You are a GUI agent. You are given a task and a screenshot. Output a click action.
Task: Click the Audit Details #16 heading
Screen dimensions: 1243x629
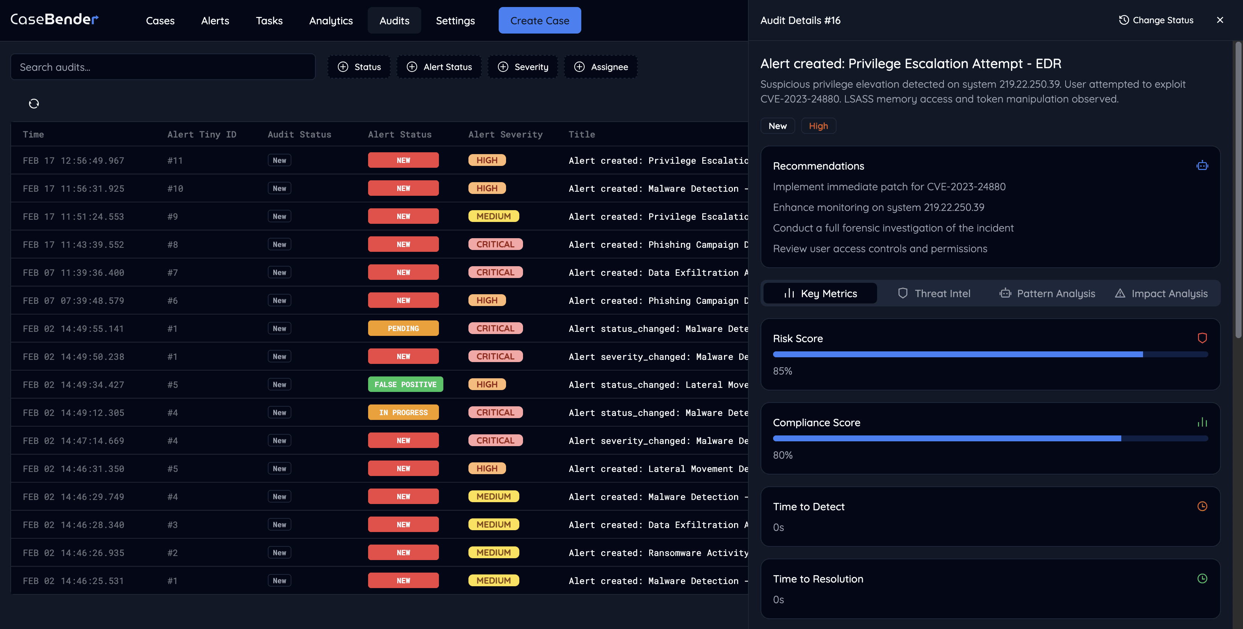pyautogui.click(x=800, y=20)
